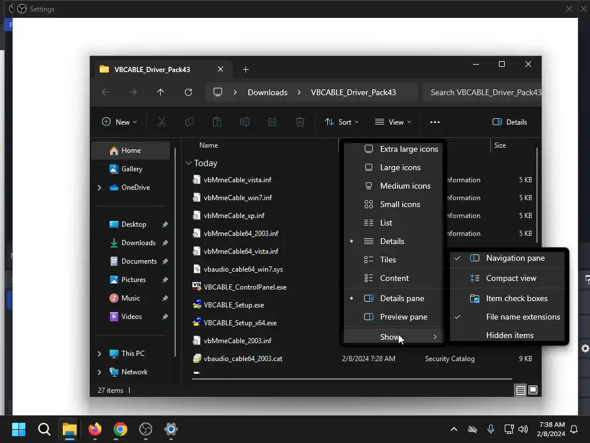Toggle Compact view option
Viewport: 590px width, 443px height.
point(507,278)
